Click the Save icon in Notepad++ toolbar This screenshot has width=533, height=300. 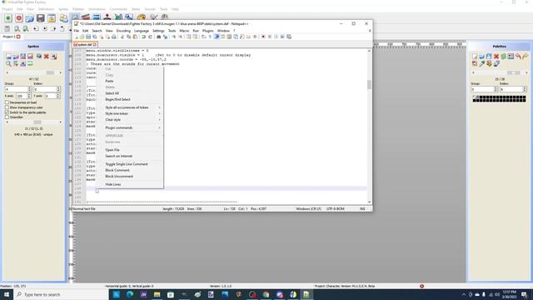88,37
